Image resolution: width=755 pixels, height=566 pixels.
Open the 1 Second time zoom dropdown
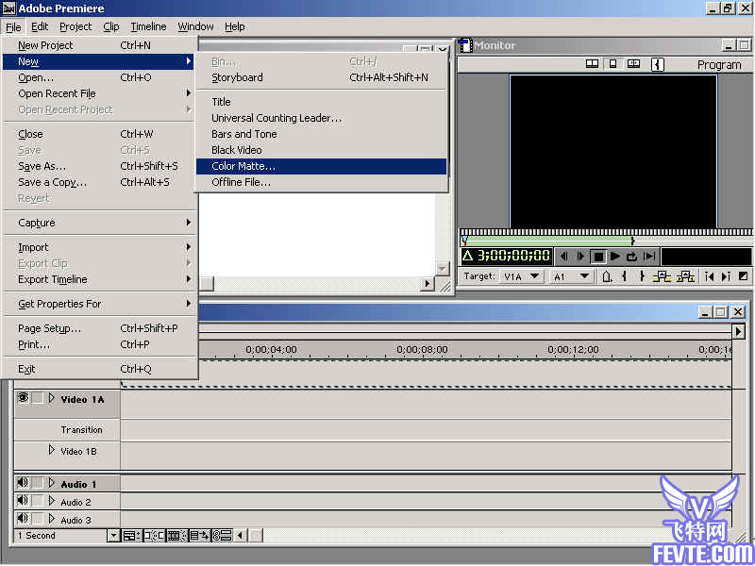point(113,535)
